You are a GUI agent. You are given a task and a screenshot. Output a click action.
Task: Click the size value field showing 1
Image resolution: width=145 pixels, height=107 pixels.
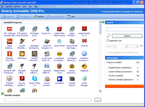coord(132,46)
